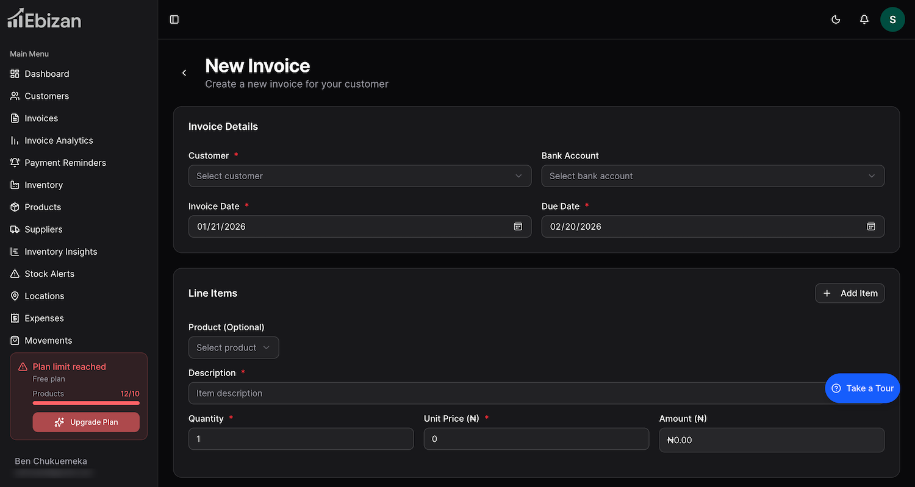The height and width of the screenshot is (487, 915).
Task: Open user avatar profile menu
Action: tap(892, 20)
